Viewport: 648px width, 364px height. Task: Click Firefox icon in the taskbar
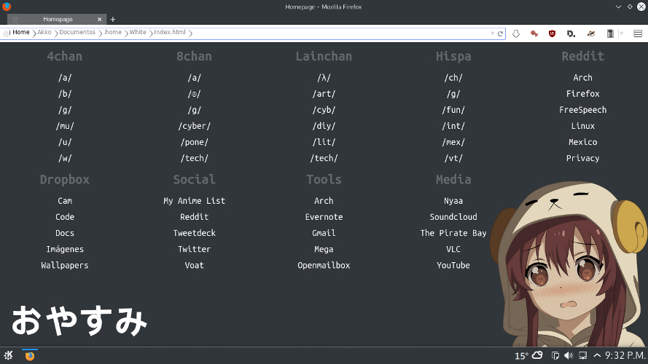[x=30, y=356]
